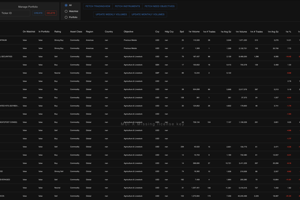Click the Hdg Ccy column header

[x=169, y=31]
